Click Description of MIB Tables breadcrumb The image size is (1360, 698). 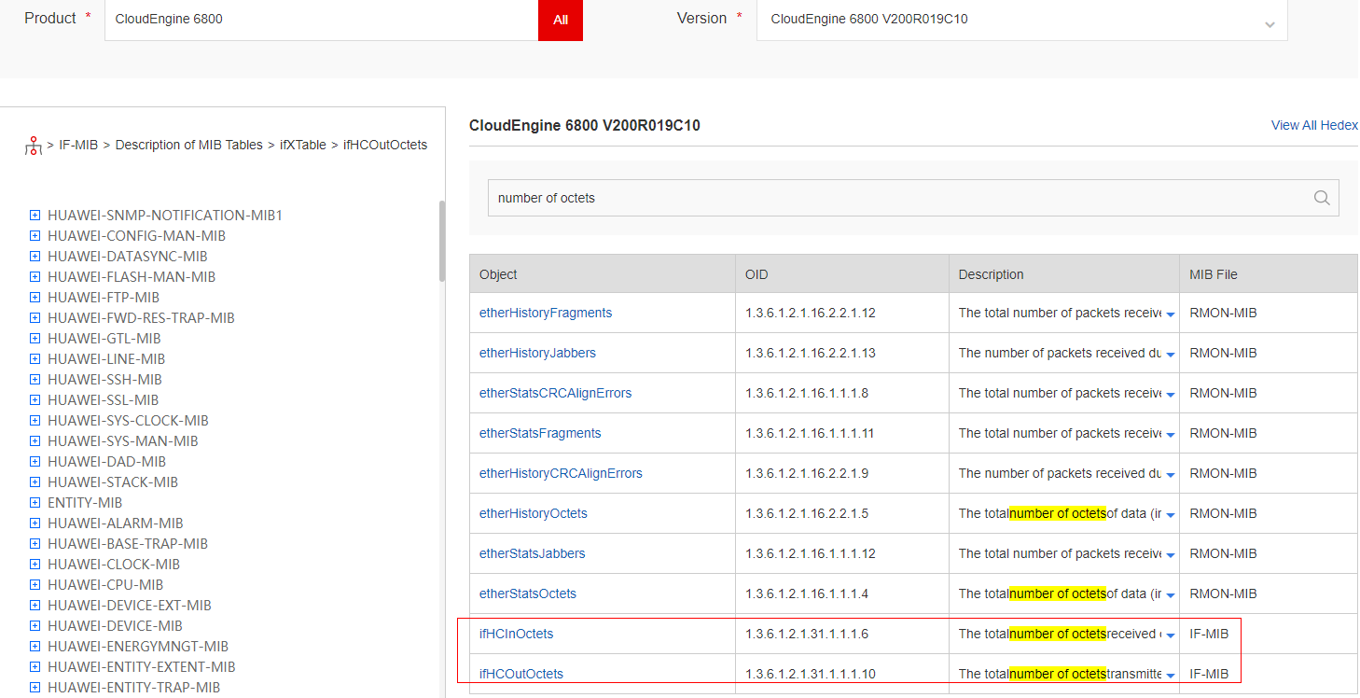click(x=188, y=145)
